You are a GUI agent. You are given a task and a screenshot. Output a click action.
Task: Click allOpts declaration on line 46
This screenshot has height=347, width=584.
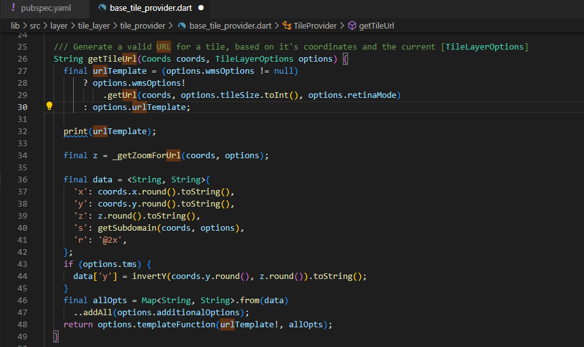(x=110, y=301)
